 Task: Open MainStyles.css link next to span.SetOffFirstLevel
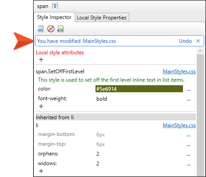pyautogui.click(x=179, y=72)
